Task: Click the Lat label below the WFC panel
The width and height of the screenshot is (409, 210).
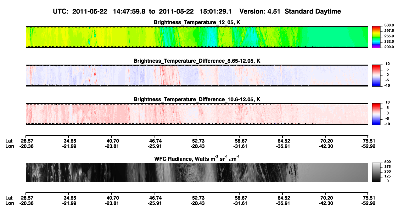Action: tap(9, 198)
